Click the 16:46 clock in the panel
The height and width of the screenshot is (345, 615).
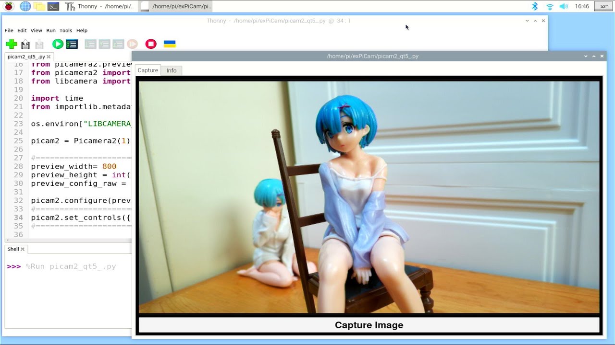[582, 6]
